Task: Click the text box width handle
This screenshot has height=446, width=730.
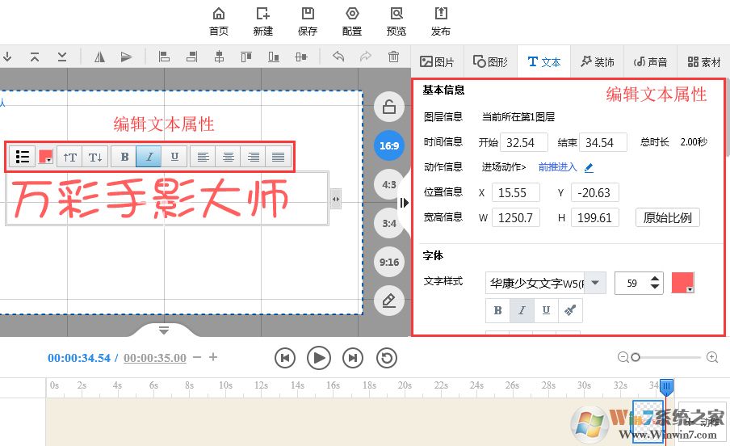Action: click(336, 199)
